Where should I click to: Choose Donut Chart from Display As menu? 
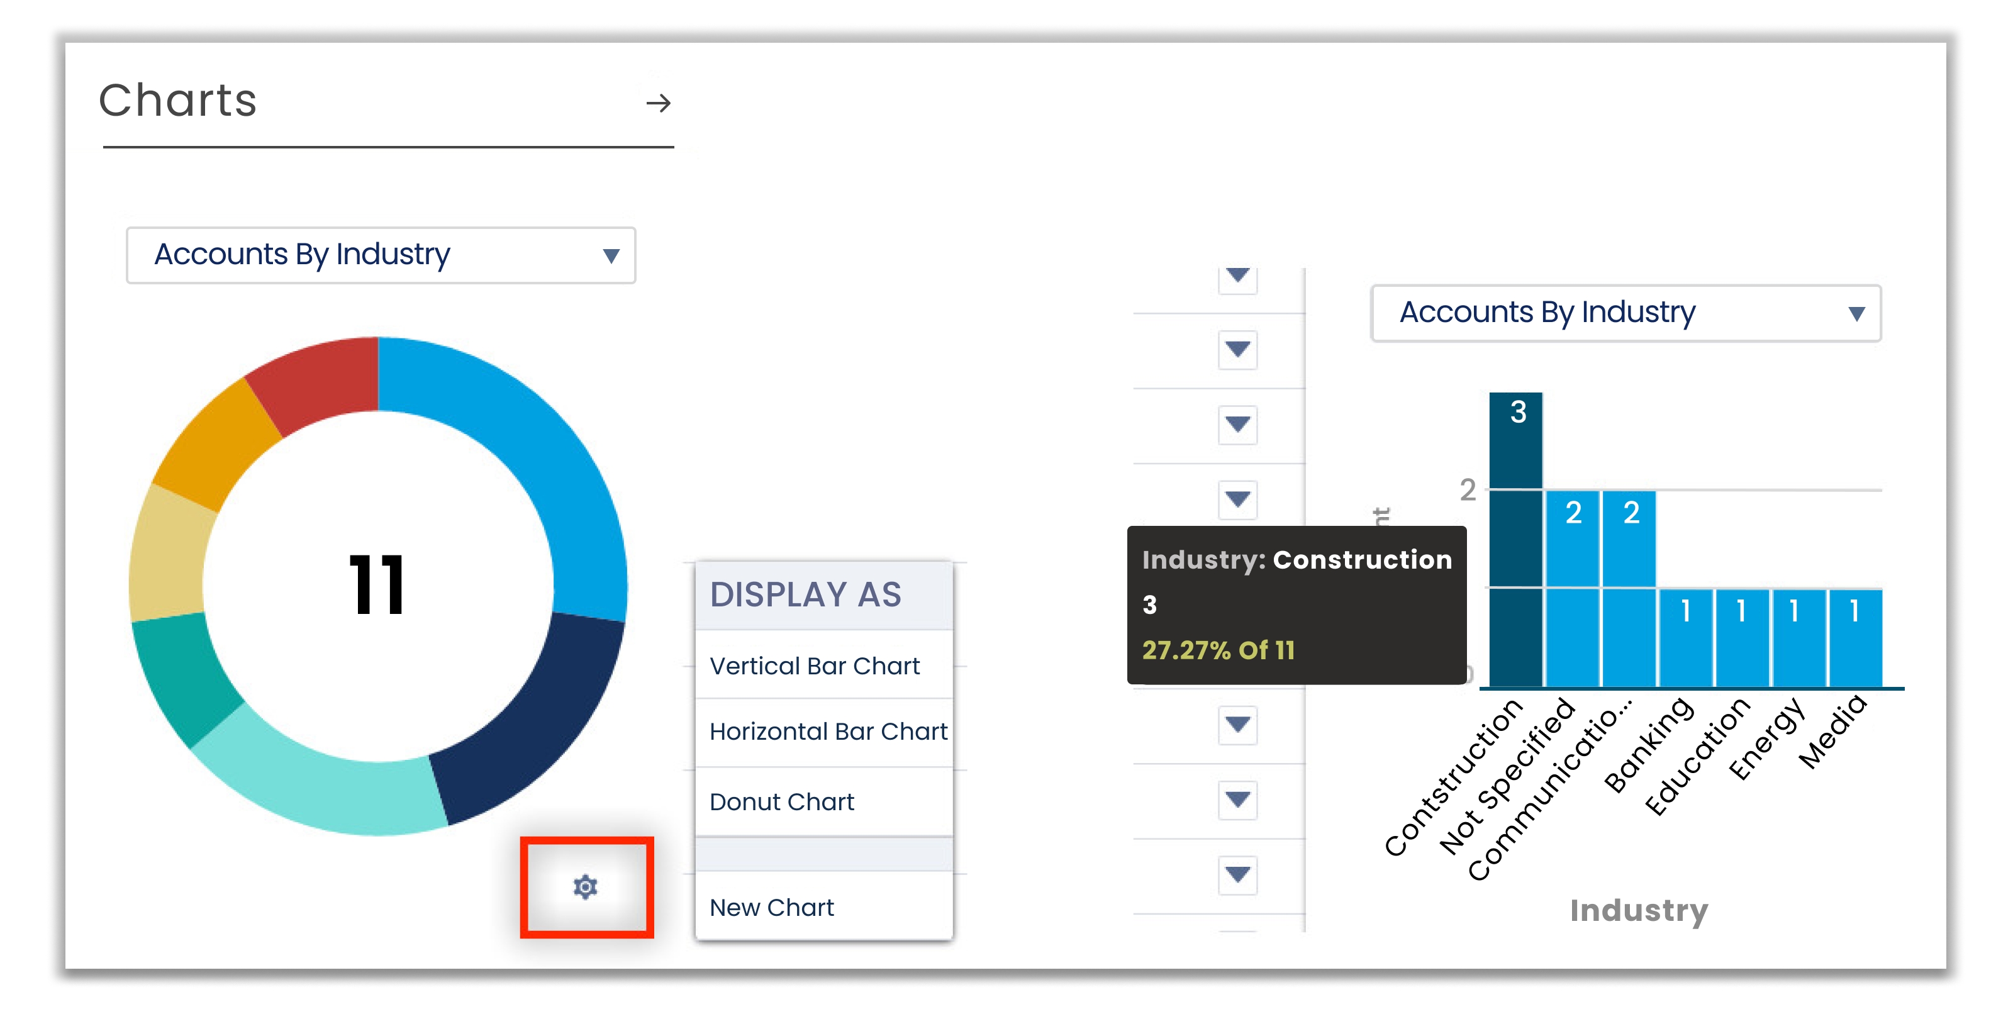781,801
